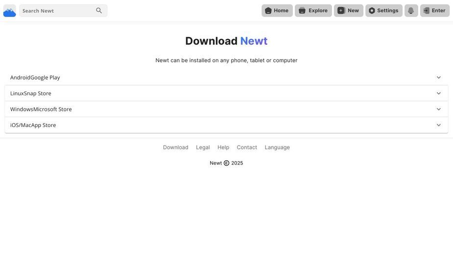Expand the Windows Microsoft Store section
This screenshot has height=254, width=453.
[226, 109]
